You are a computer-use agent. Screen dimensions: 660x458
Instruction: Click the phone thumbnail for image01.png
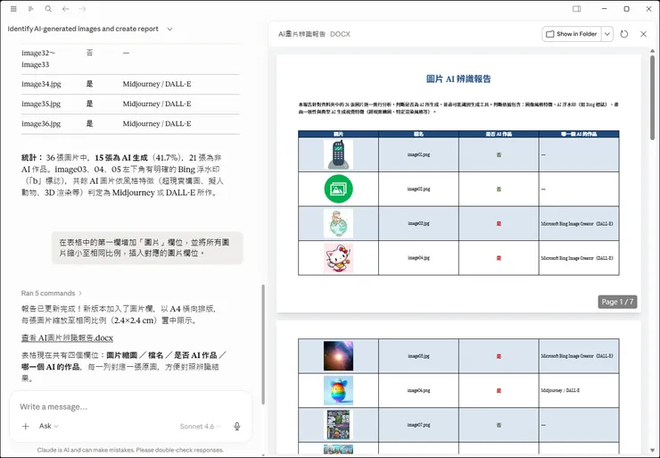tap(338, 154)
